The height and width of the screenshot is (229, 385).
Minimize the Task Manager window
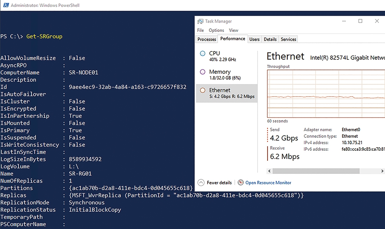pyautogui.click(x=344, y=21)
